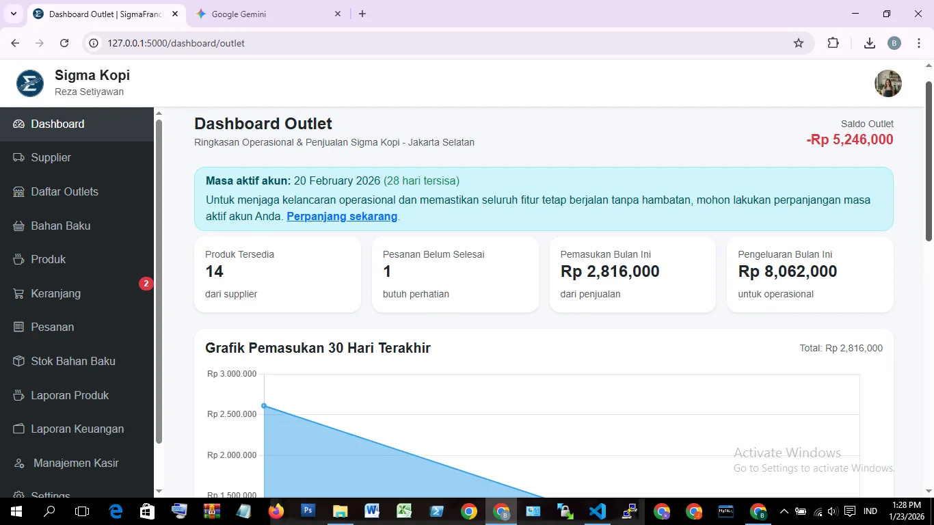The height and width of the screenshot is (525, 934).
Task: Click the Total: Rp 2,816,000 chart label
Action: click(841, 349)
